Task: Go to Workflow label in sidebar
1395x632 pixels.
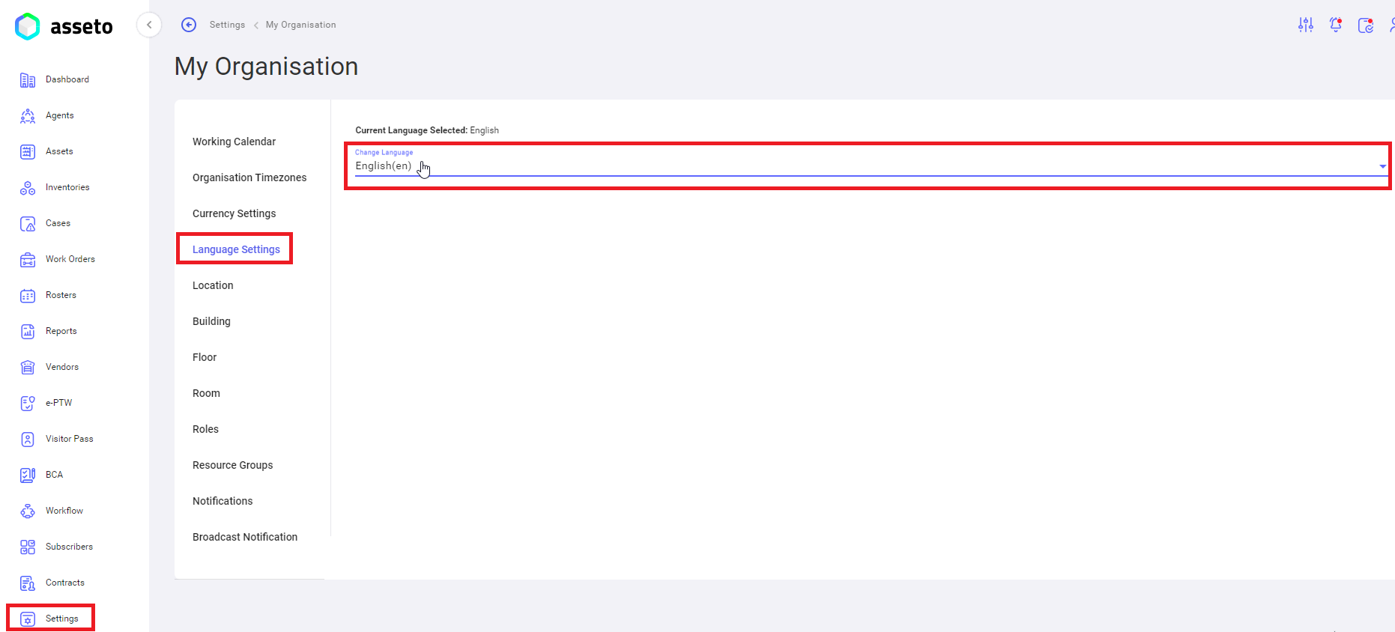Action: (64, 511)
